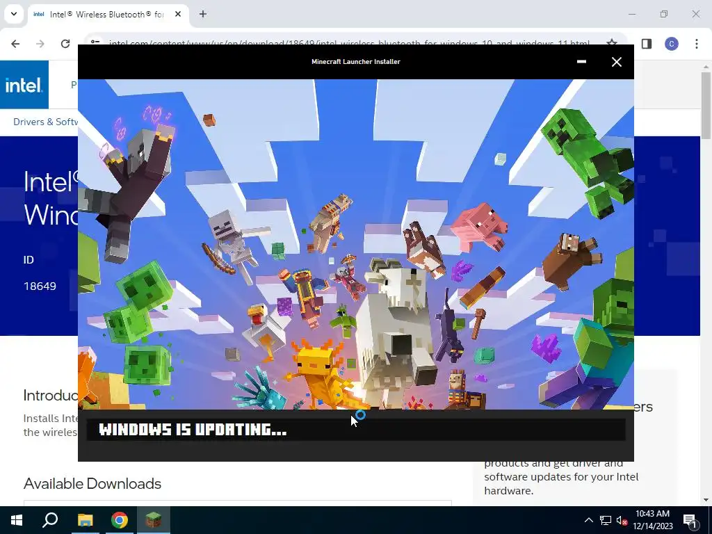Screen dimensions: 712x534
Task: Go back in Chrome browser history
Action: (15, 44)
